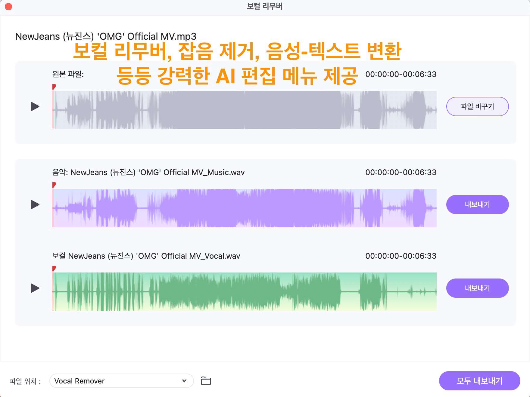This screenshot has height=397, width=530.
Task: Click the original file gray waveform
Action: tap(245, 110)
